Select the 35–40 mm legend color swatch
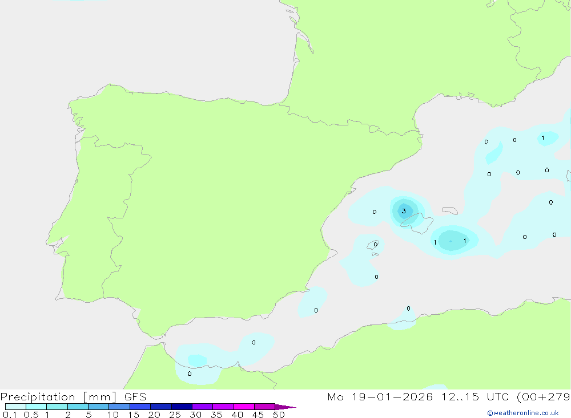 [x=223, y=407]
